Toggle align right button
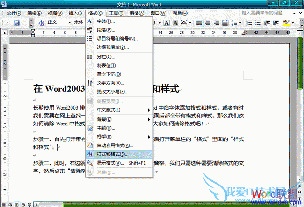The height and width of the screenshot is (207, 304). tap(217, 23)
